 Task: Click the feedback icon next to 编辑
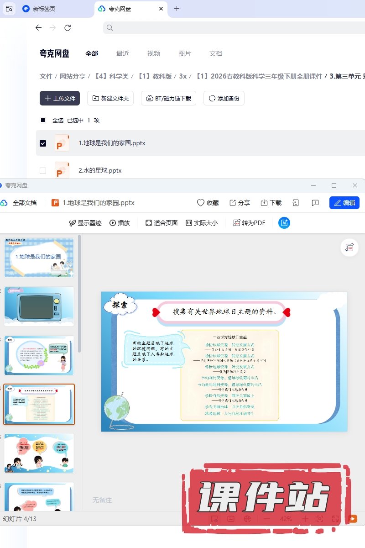coord(315,203)
